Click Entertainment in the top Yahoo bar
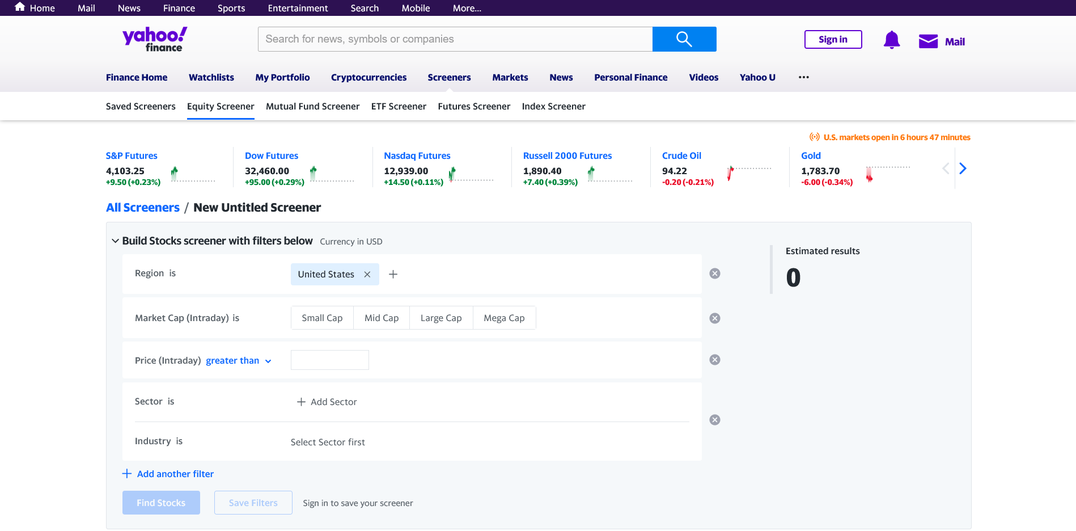 pyautogui.click(x=298, y=8)
